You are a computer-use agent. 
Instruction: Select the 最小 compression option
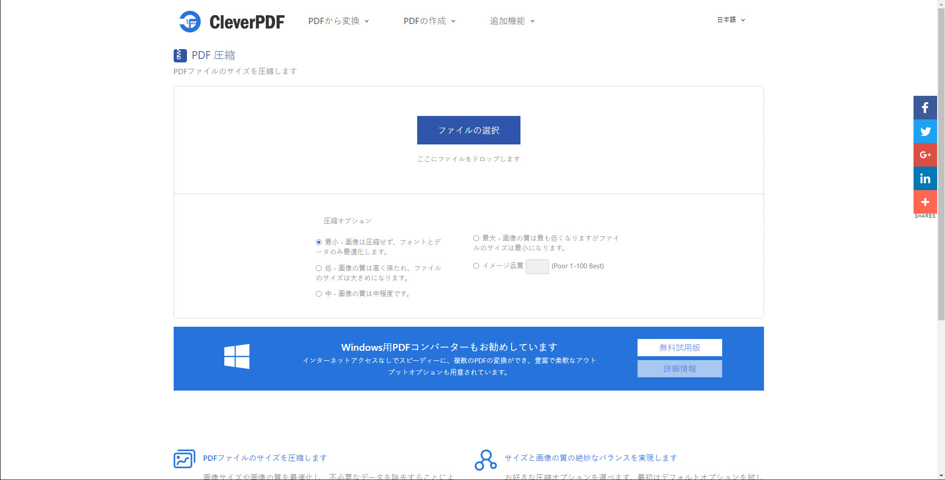click(x=319, y=241)
